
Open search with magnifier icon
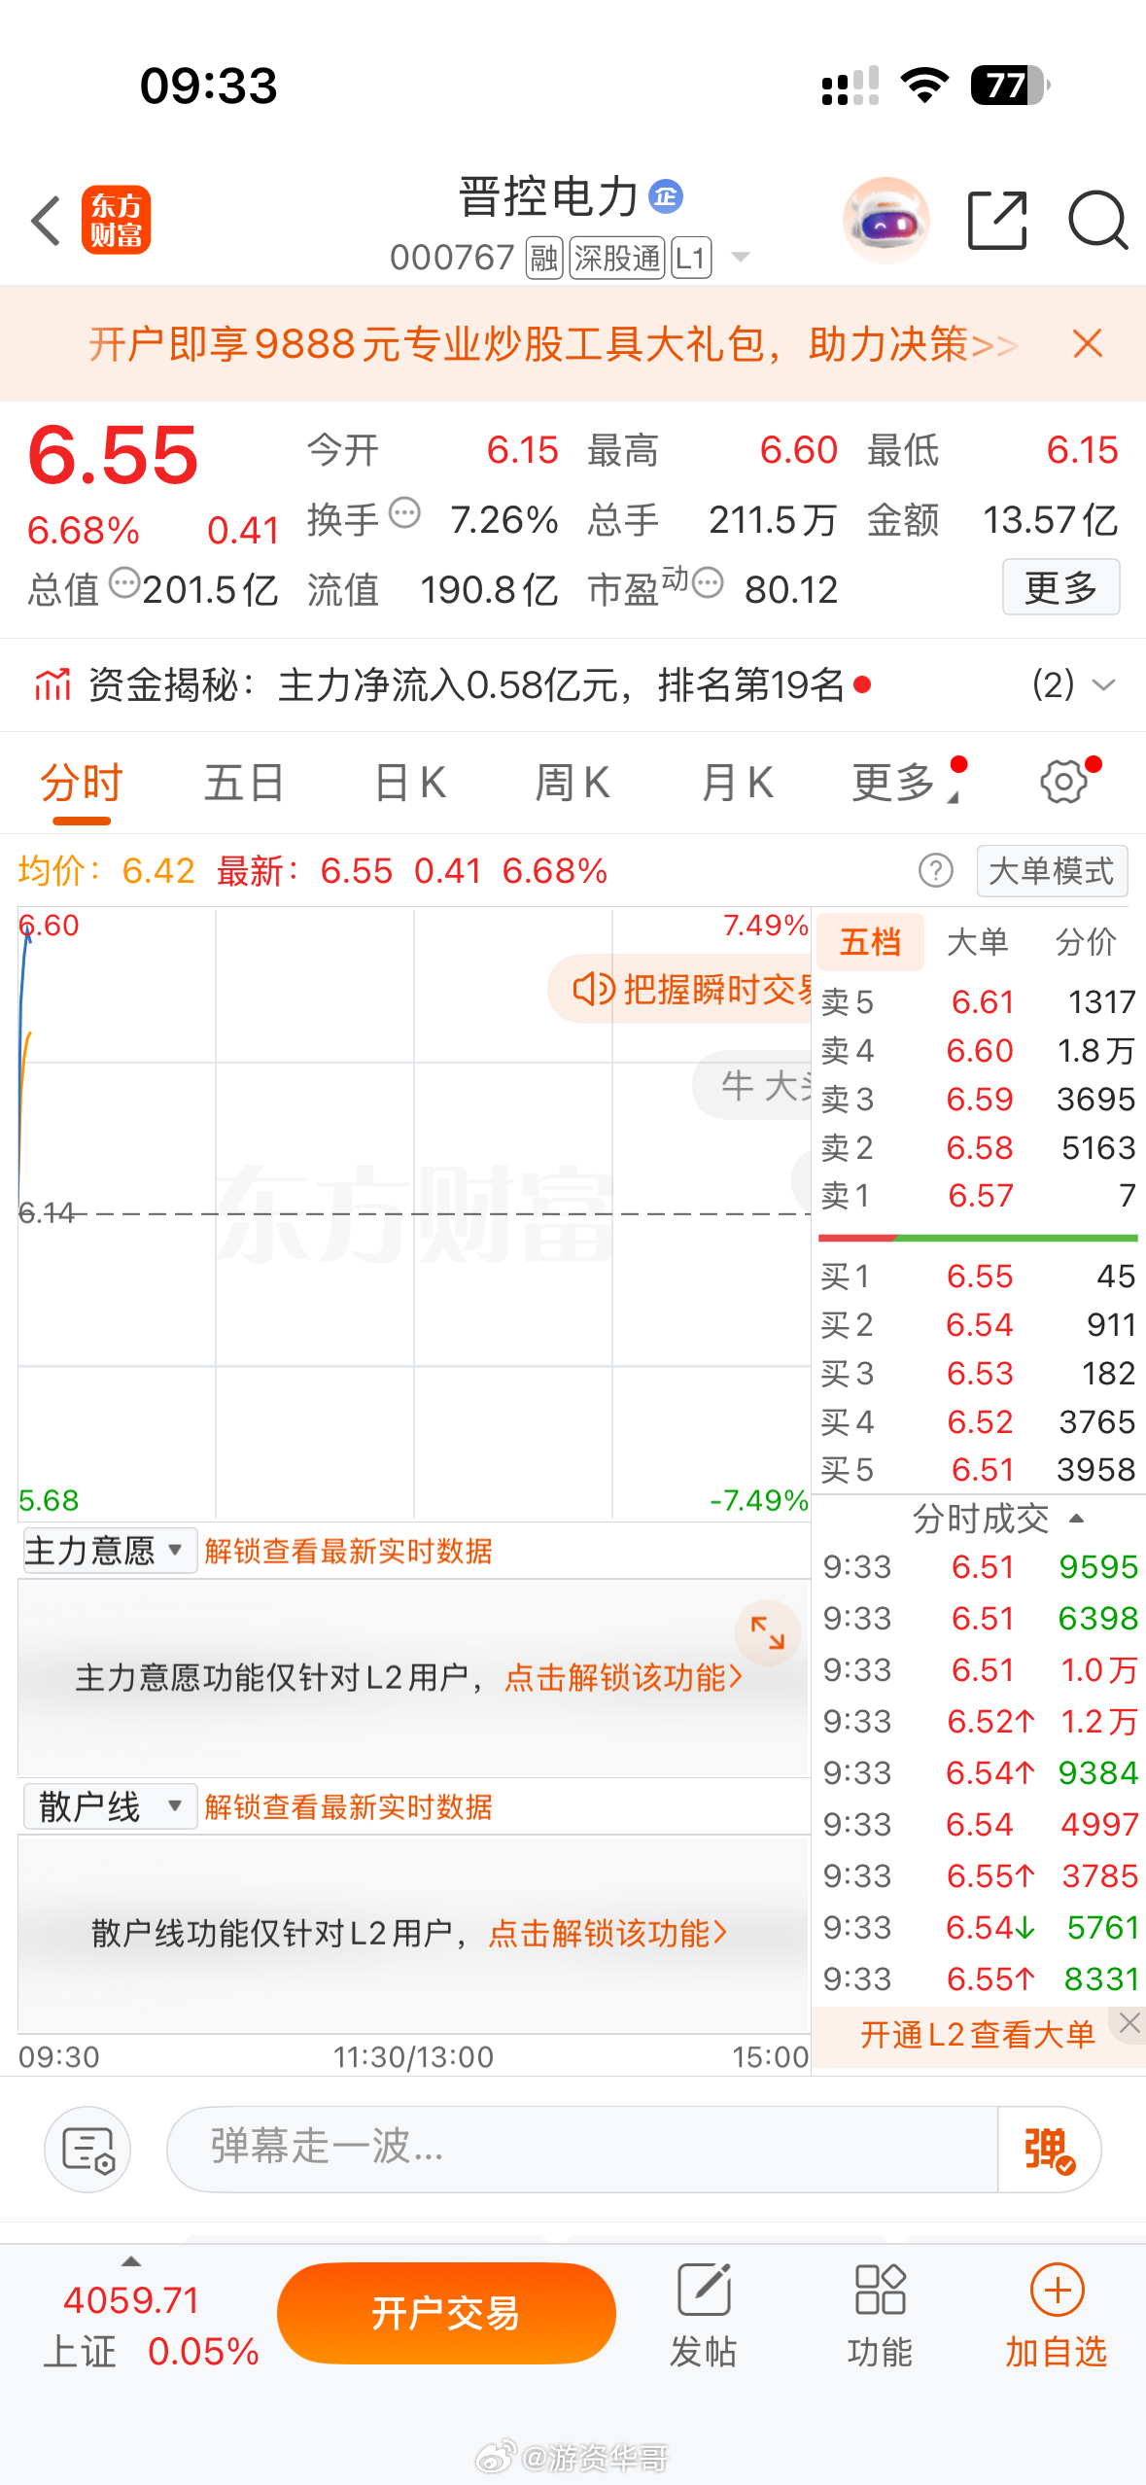1097,220
